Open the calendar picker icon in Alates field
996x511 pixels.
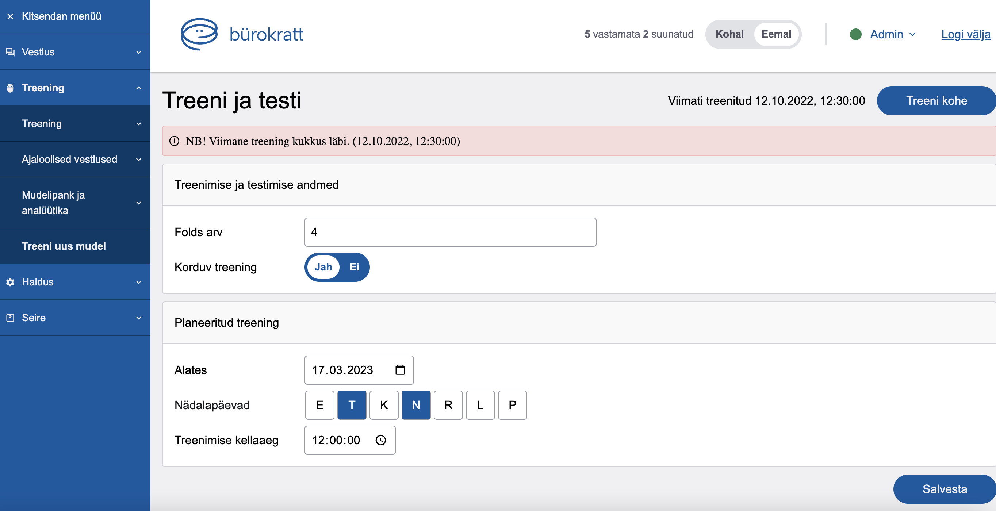(x=400, y=370)
